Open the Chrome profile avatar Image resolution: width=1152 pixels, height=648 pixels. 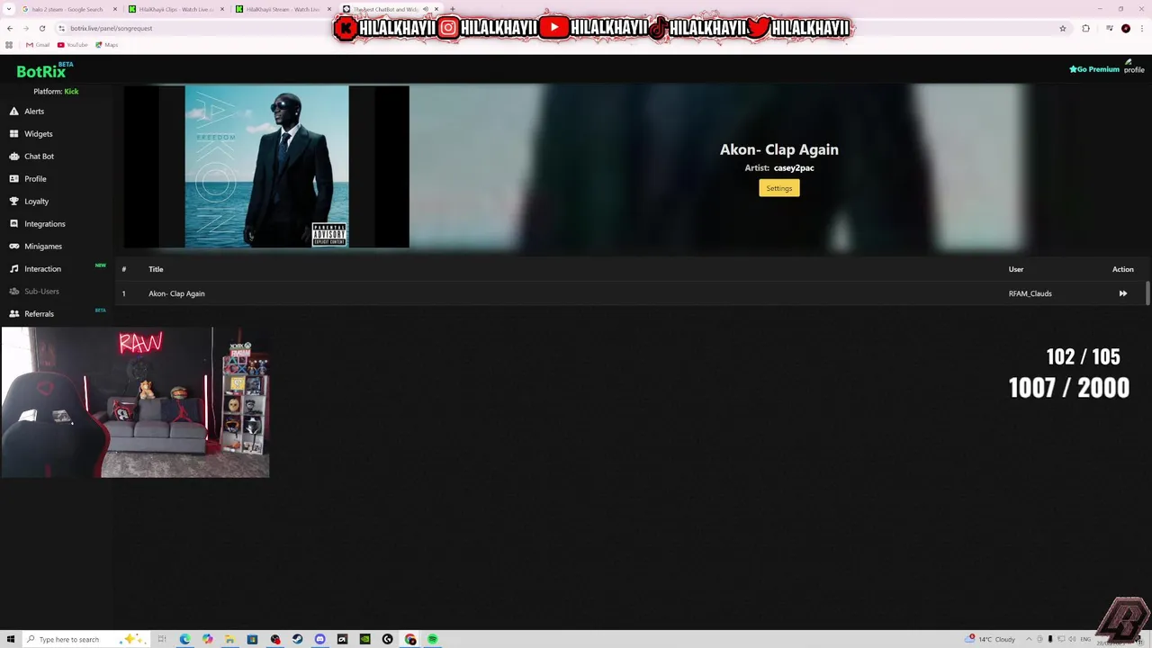pos(1126,28)
